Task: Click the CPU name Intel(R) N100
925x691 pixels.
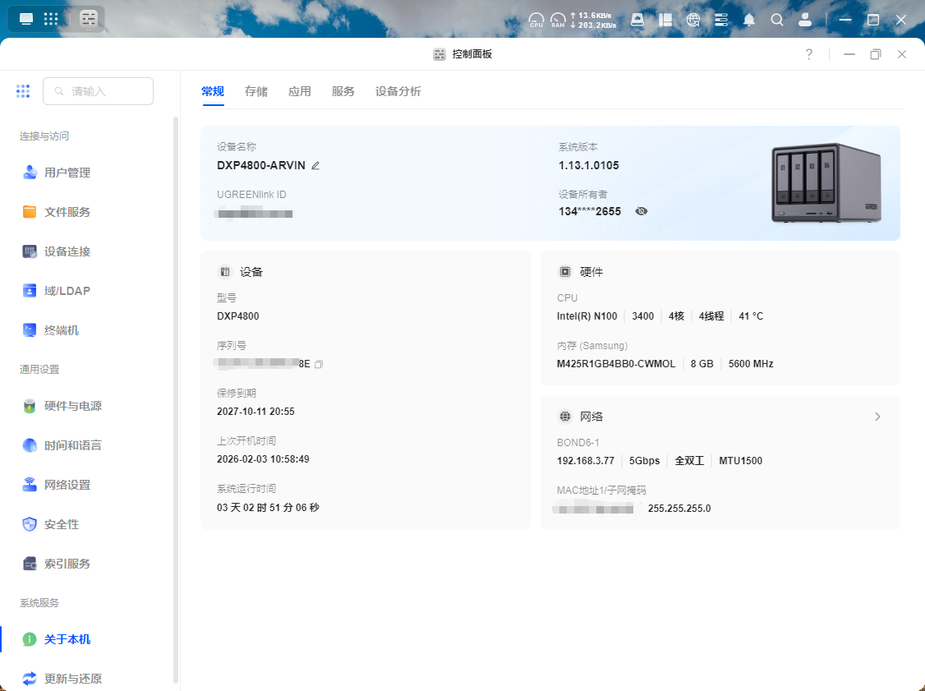Action: 587,316
